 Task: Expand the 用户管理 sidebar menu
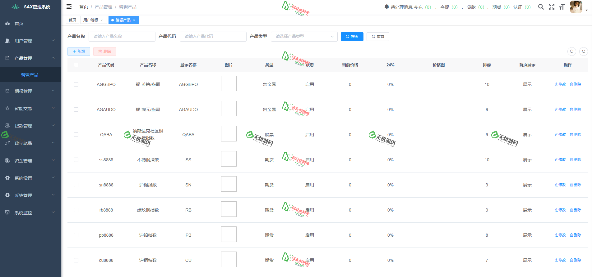[30, 41]
